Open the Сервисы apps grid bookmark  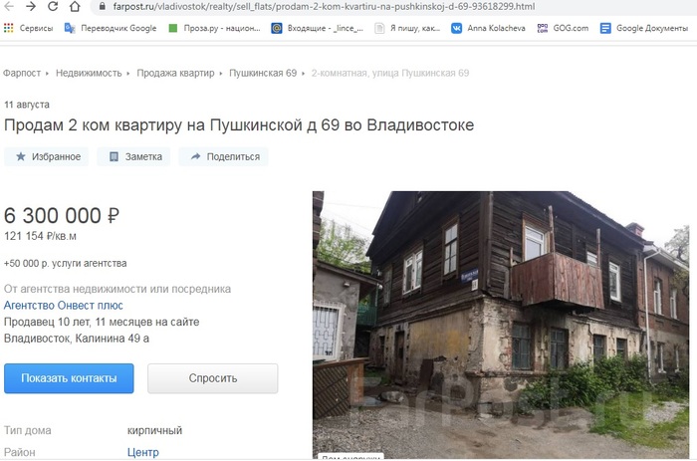click(x=29, y=28)
